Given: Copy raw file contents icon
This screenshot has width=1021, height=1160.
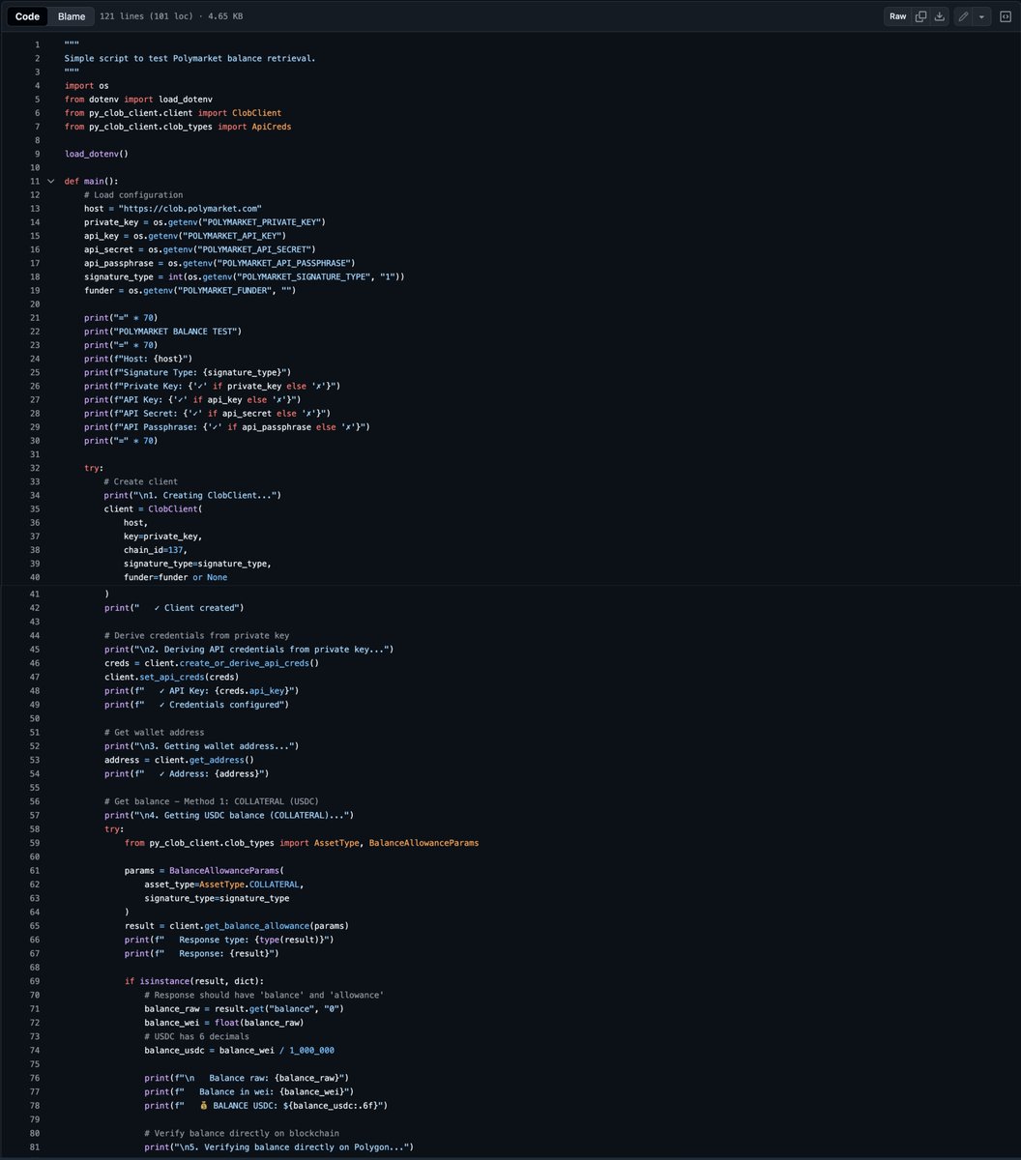Looking at the screenshot, I should (920, 16).
